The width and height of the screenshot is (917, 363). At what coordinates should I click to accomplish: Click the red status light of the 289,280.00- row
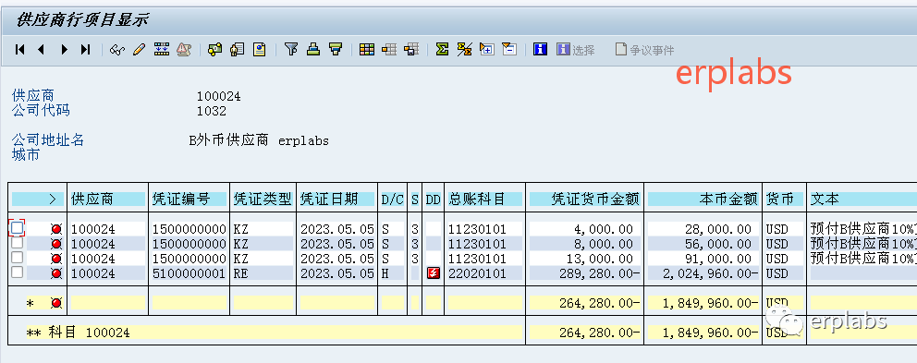56,273
